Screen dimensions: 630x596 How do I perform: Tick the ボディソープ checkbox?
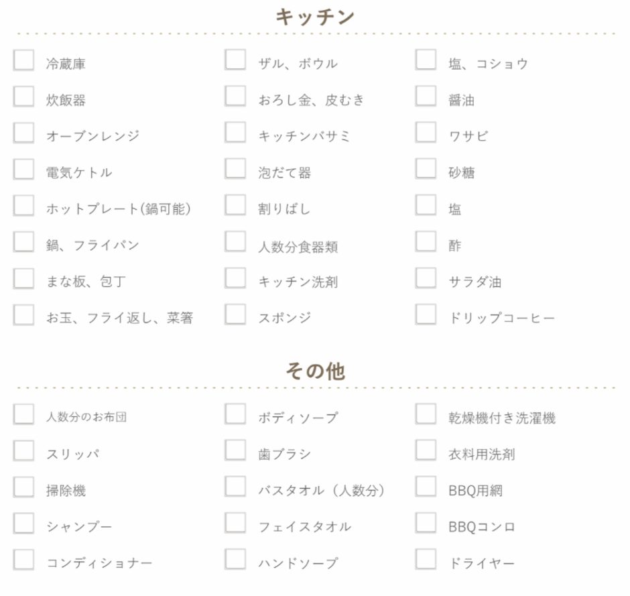[x=235, y=414]
